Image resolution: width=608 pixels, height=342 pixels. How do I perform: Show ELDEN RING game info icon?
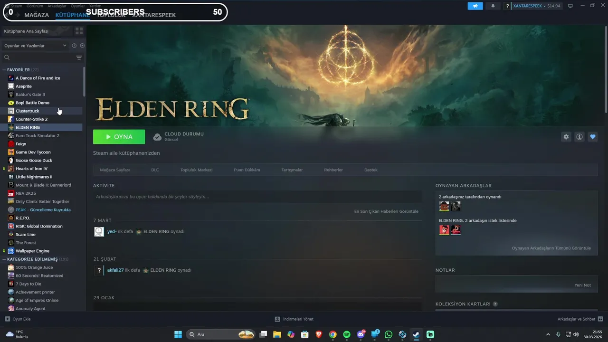579,137
